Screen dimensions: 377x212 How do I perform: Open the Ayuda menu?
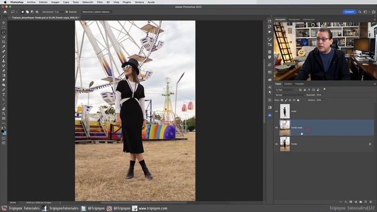pos(151,2)
